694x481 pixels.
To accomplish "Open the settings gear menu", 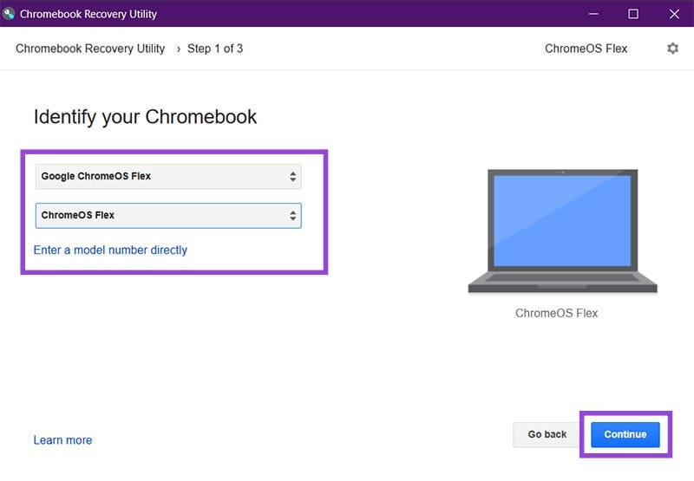I will 672,49.
